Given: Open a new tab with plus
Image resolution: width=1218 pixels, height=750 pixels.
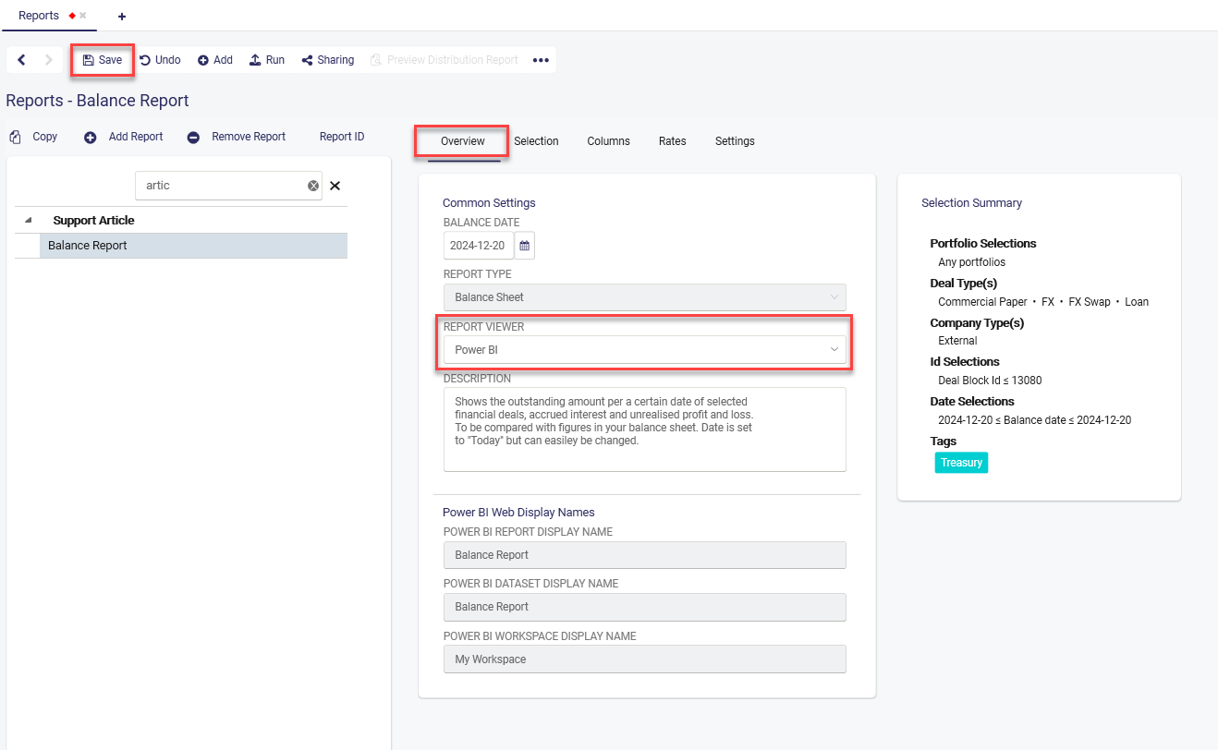Looking at the screenshot, I should tap(122, 17).
